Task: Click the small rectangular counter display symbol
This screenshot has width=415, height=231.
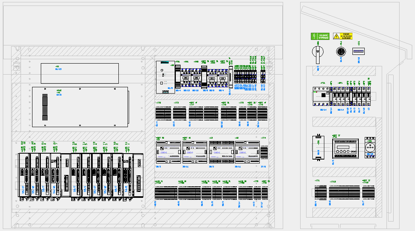Action: [x=358, y=51]
